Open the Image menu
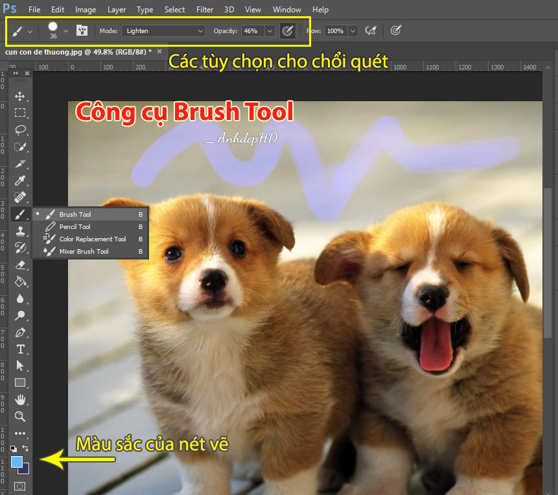The image size is (558, 495). pos(86,10)
